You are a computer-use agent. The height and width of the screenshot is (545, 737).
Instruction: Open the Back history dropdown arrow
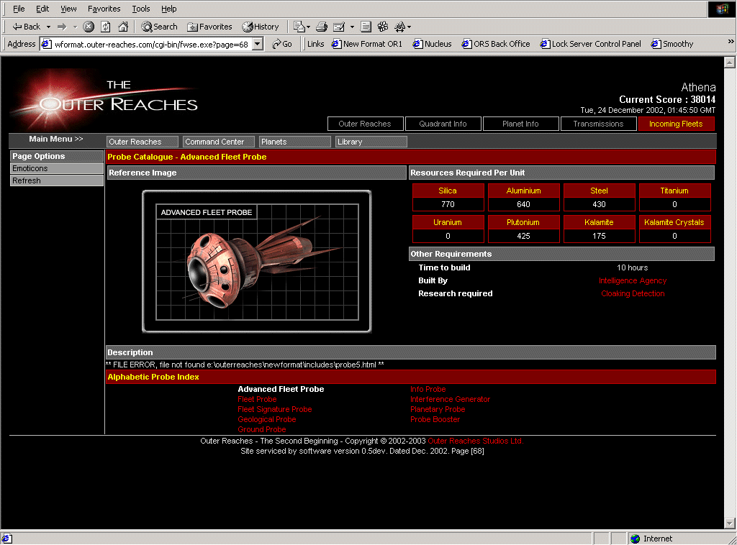point(48,27)
